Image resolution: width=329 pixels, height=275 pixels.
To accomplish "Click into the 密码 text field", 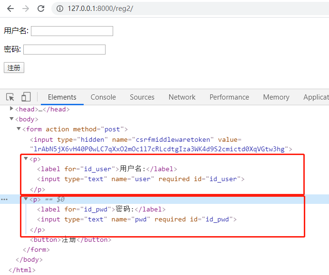I will pos(64,49).
